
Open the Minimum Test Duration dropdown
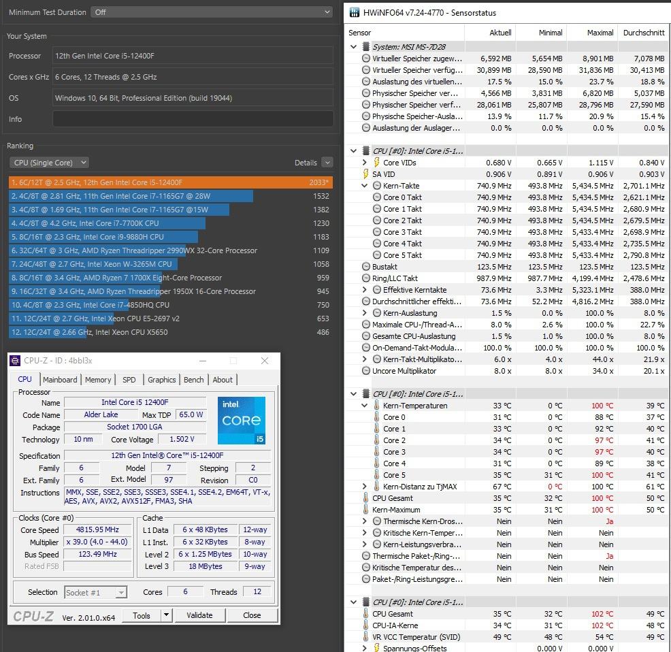tap(212, 12)
